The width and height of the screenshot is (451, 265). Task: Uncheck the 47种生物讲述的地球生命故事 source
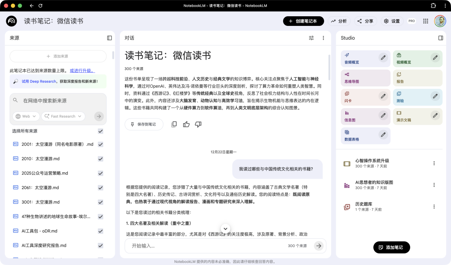click(x=100, y=217)
